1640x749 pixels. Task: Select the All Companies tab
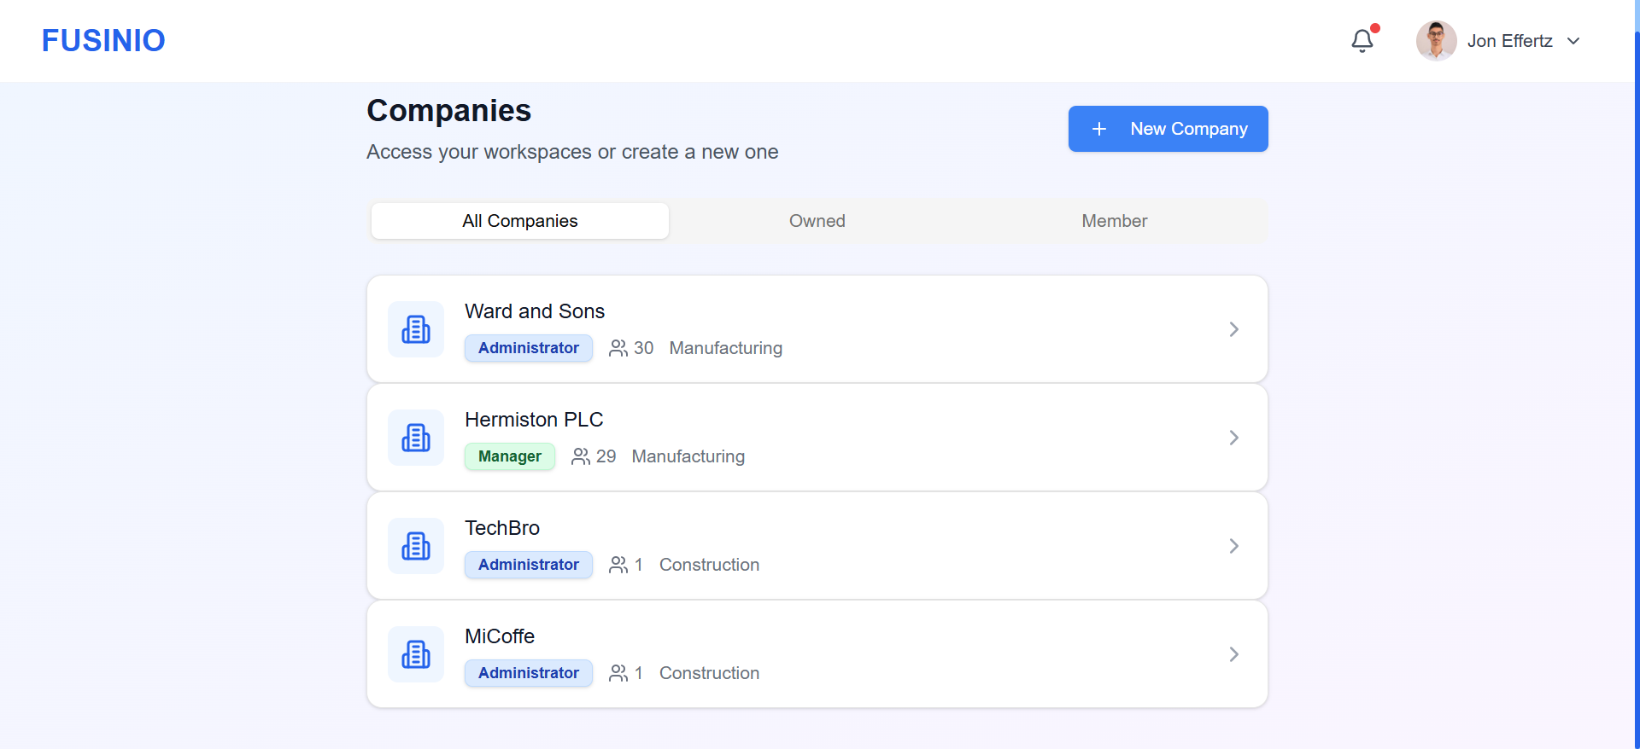coord(519,221)
